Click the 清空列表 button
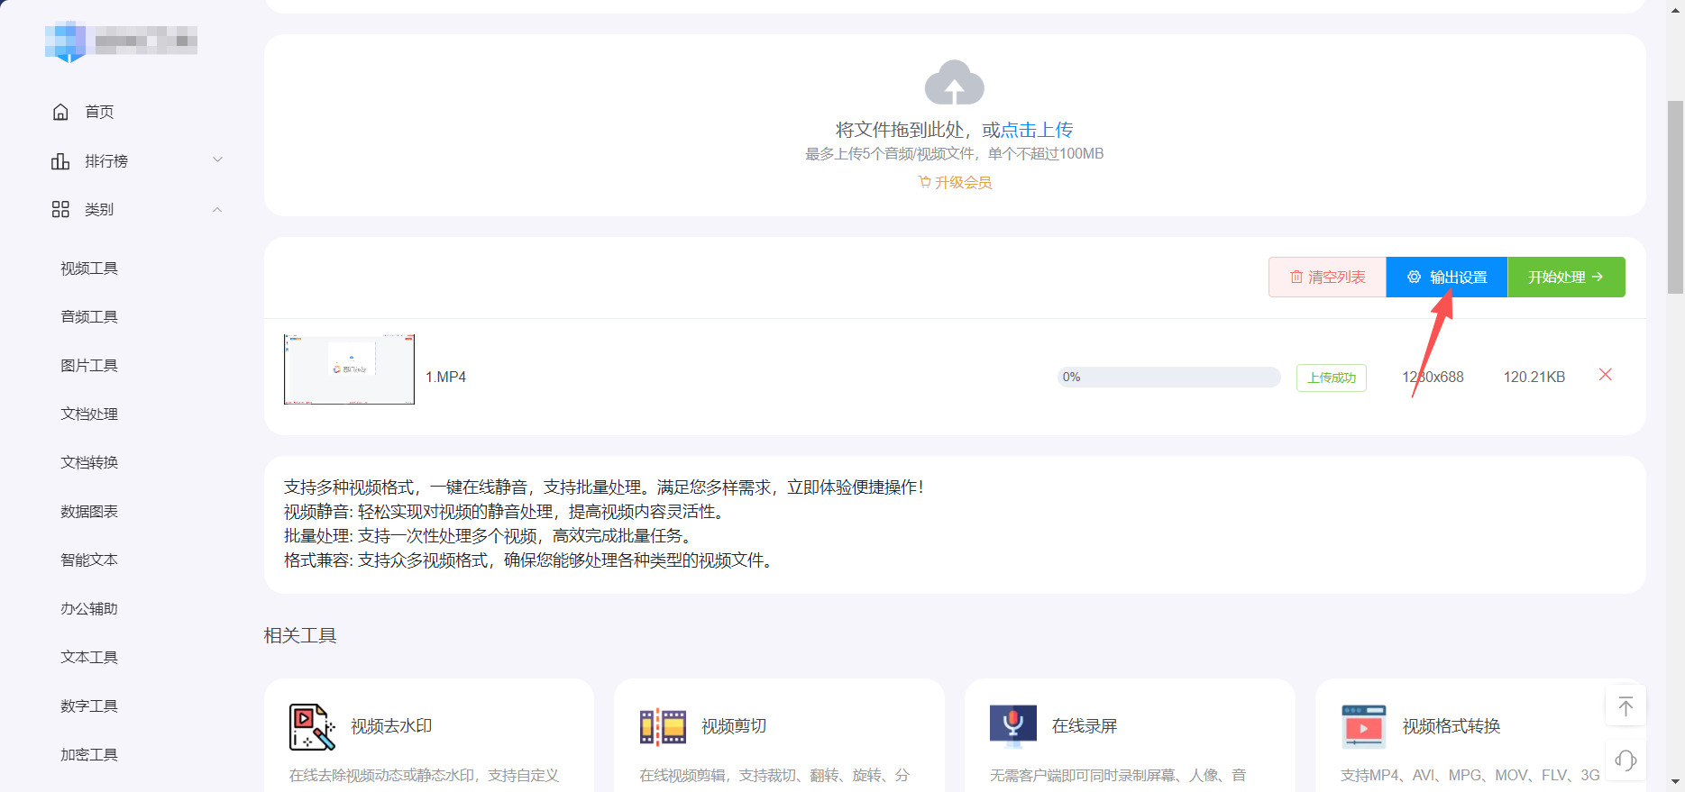1685x792 pixels. click(x=1327, y=277)
